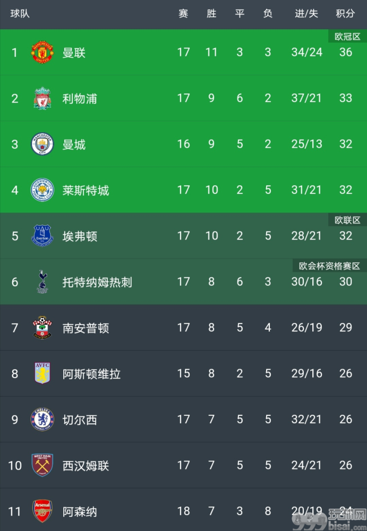367x531 pixels.
Task: Open the 托特纳姆热刺 team name link
Action: pyautogui.click(x=97, y=282)
